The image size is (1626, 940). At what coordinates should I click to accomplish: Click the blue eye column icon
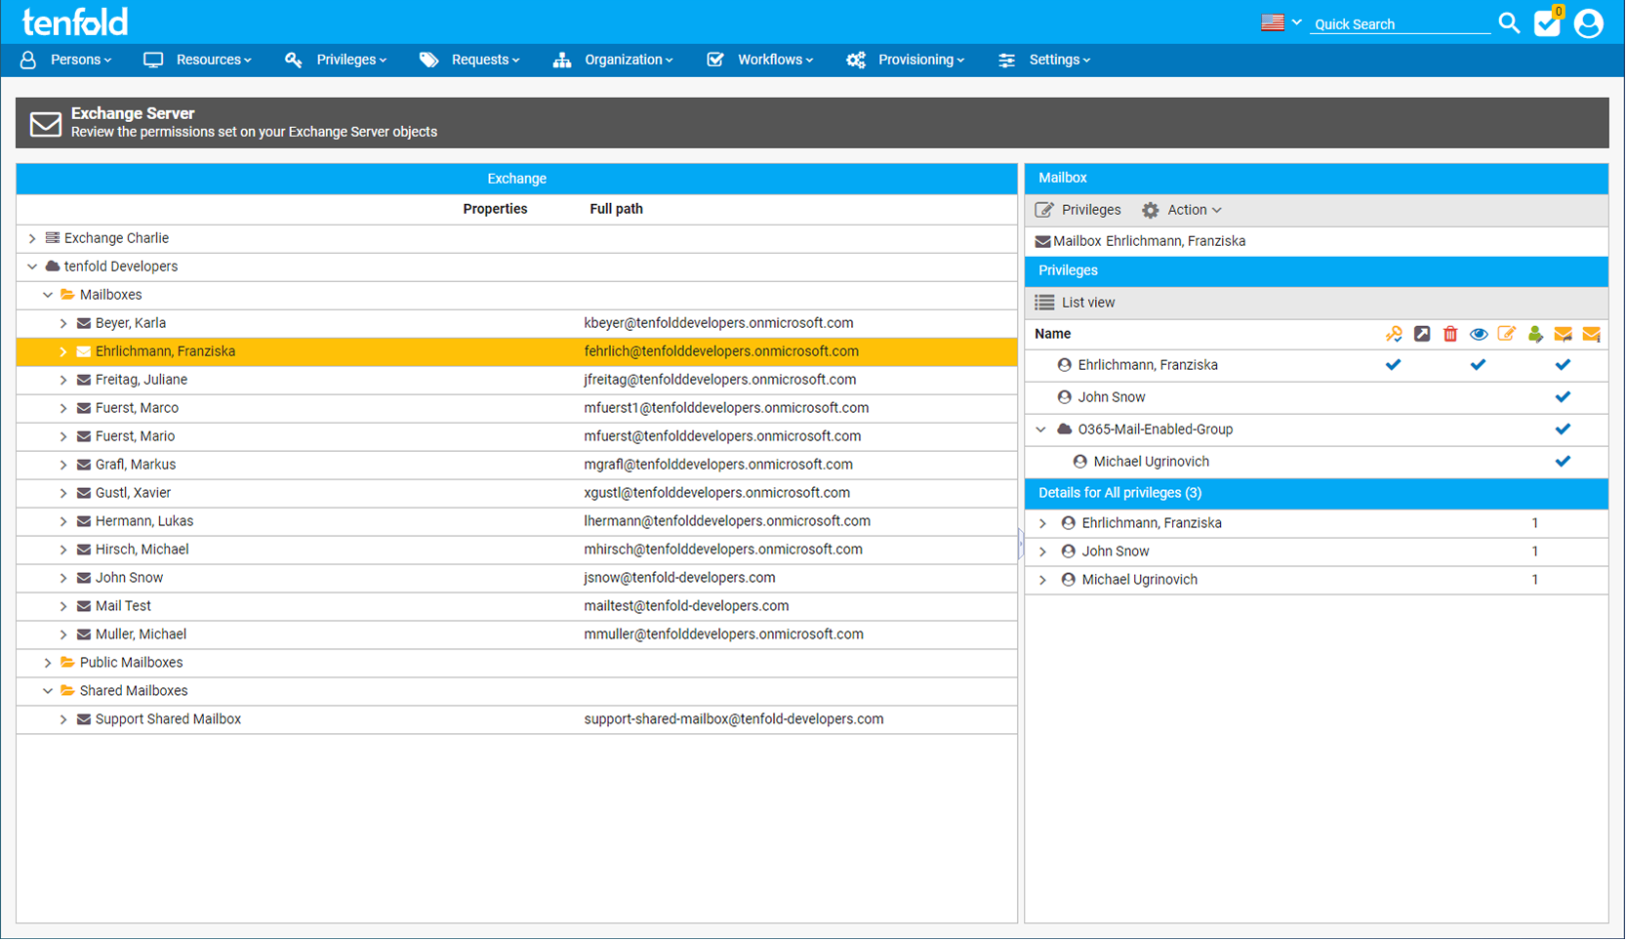1479,334
